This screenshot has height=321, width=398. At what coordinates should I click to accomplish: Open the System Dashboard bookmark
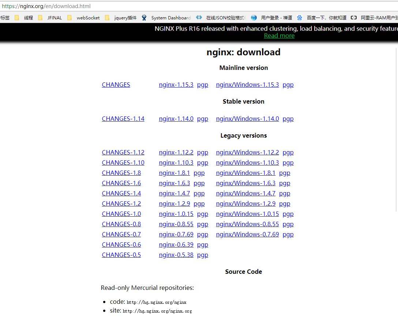click(x=166, y=18)
